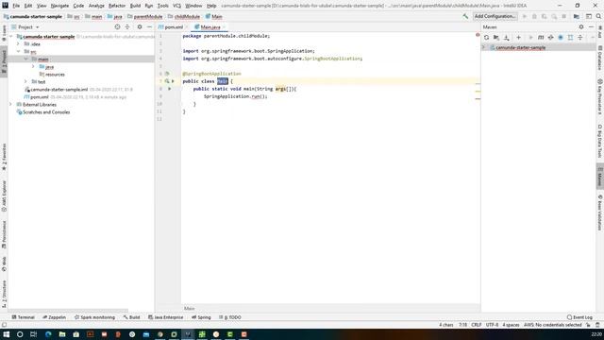Open Maven panel settings gear

[x=581, y=27]
